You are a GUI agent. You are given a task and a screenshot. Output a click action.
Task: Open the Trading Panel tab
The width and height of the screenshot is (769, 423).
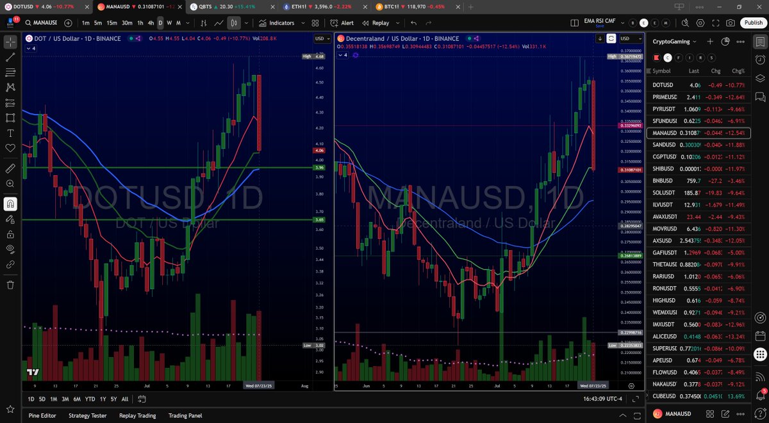[x=185, y=415]
